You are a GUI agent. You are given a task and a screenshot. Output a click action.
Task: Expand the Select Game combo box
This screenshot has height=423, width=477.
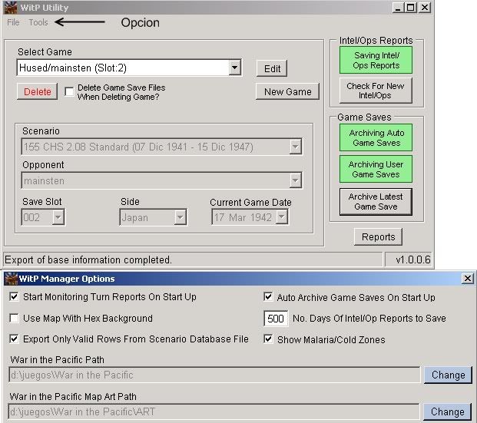(x=234, y=68)
